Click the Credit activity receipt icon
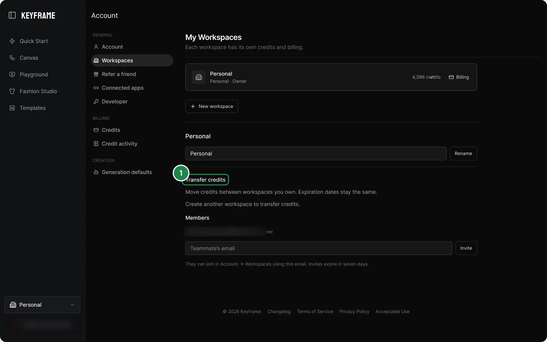 tap(96, 144)
